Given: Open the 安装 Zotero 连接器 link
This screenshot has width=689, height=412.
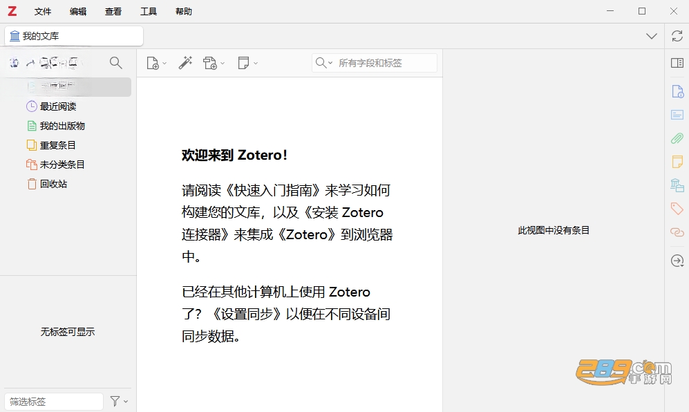Looking at the screenshot, I should pos(288,223).
